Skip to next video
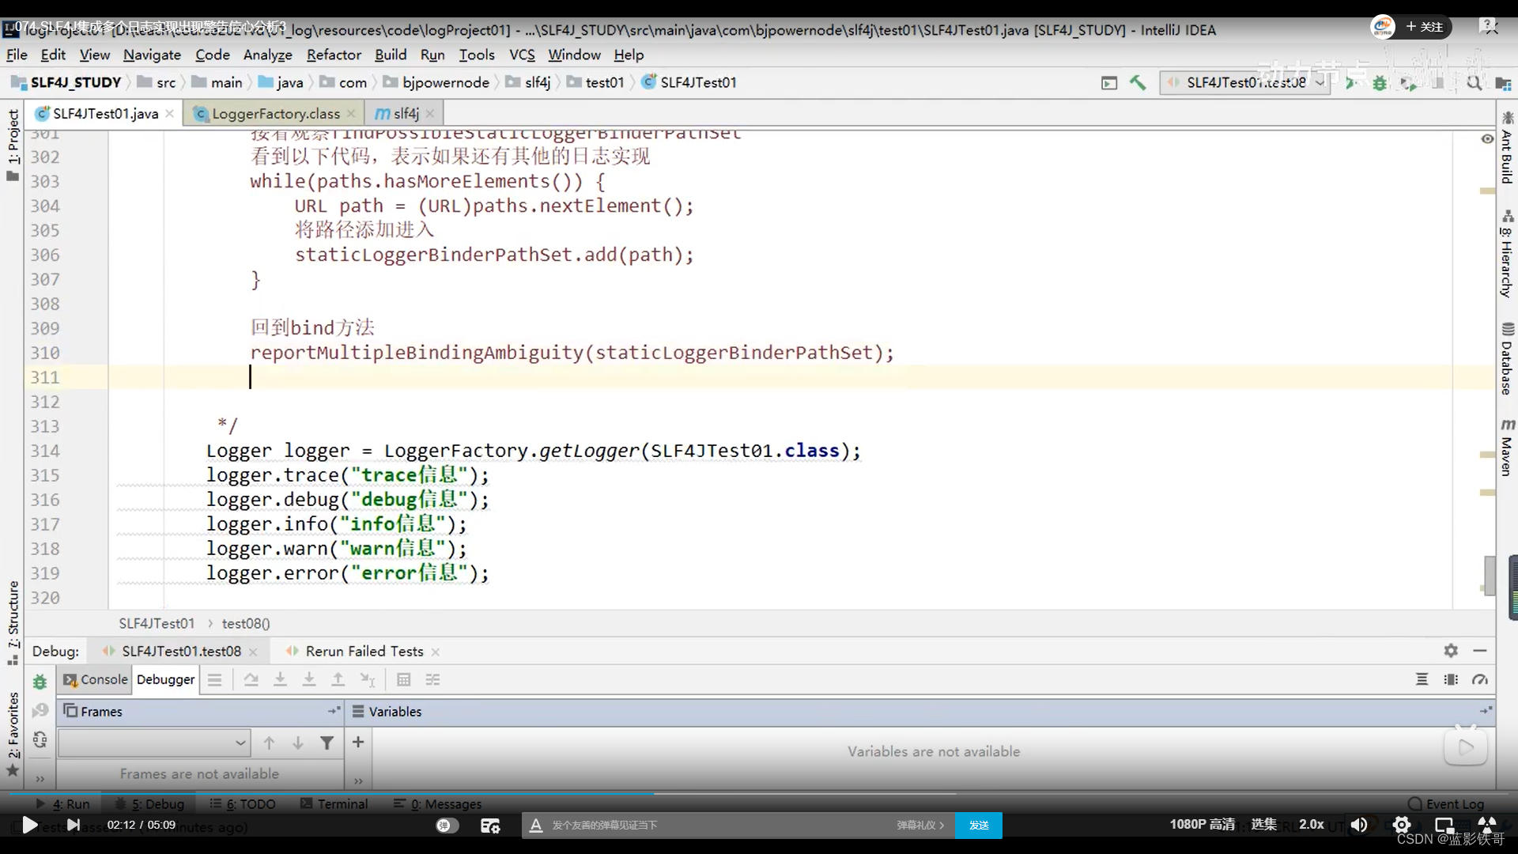Viewport: 1518px width, 854px height. pyautogui.click(x=73, y=825)
